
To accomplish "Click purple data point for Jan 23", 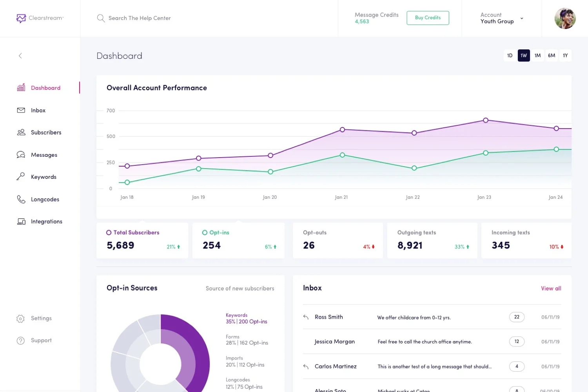I will tap(486, 120).
